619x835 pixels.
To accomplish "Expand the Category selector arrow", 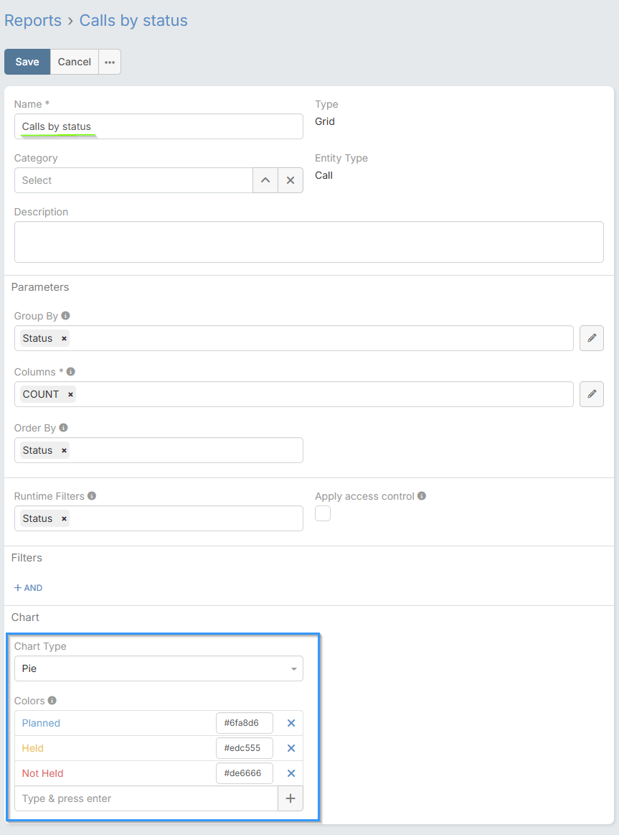I will pyautogui.click(x=265, y=180).
